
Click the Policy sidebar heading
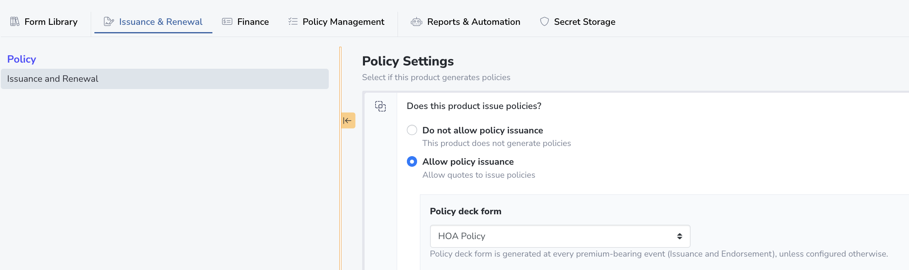(x=22, y=59)
